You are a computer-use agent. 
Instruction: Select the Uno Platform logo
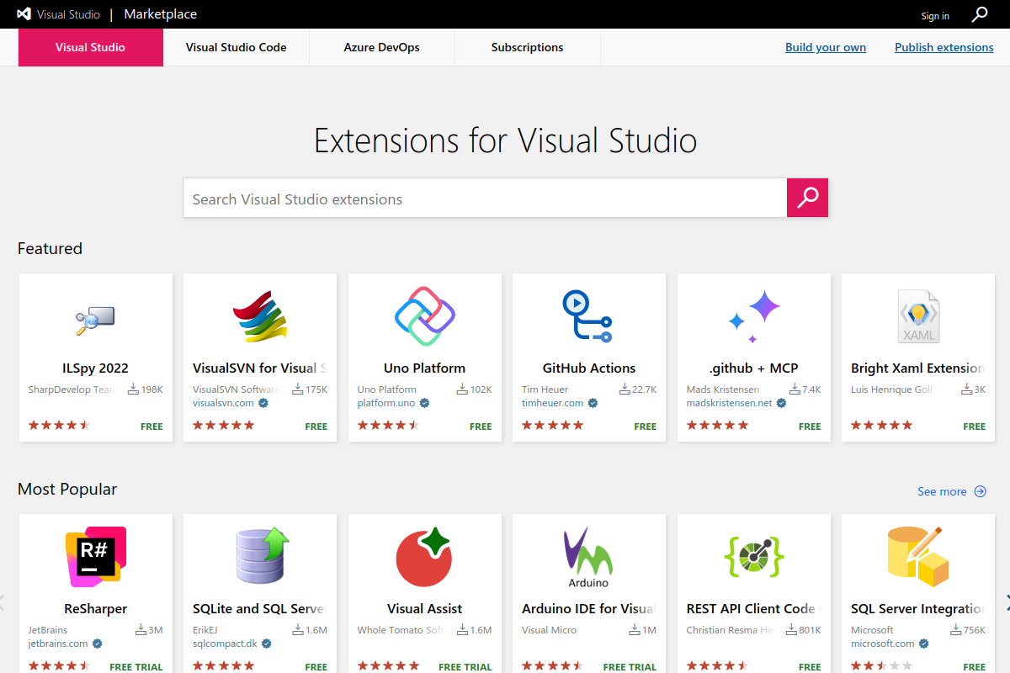coord(425,316)
